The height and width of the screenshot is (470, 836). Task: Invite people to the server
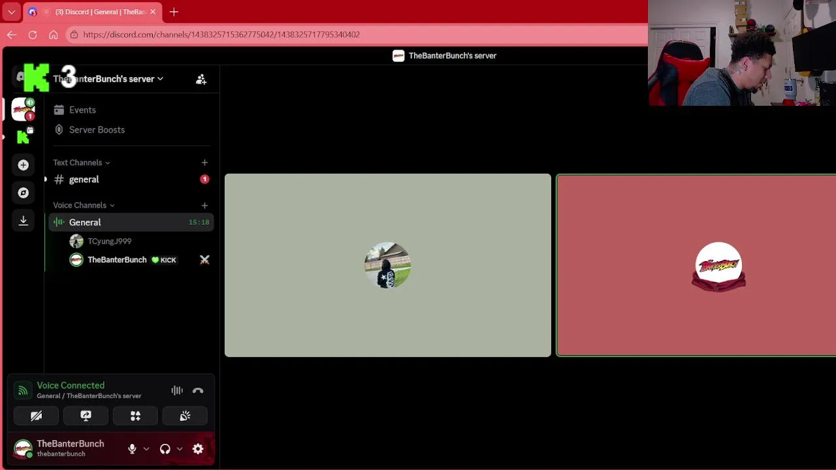201,79
